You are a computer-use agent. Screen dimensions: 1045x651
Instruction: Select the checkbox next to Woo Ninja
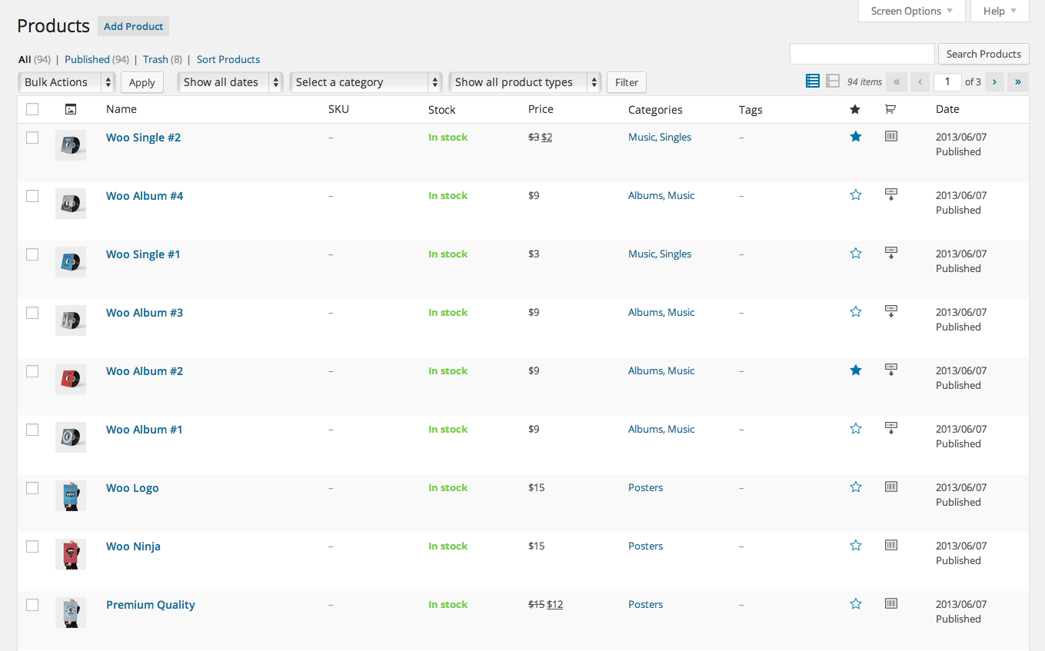click(32, 546)
